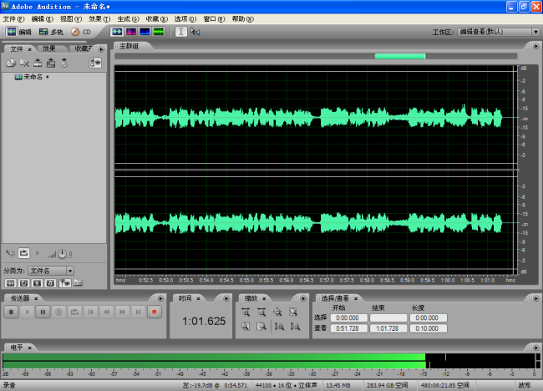
Task: Open the 文件 menu
Action: point(13,19)
